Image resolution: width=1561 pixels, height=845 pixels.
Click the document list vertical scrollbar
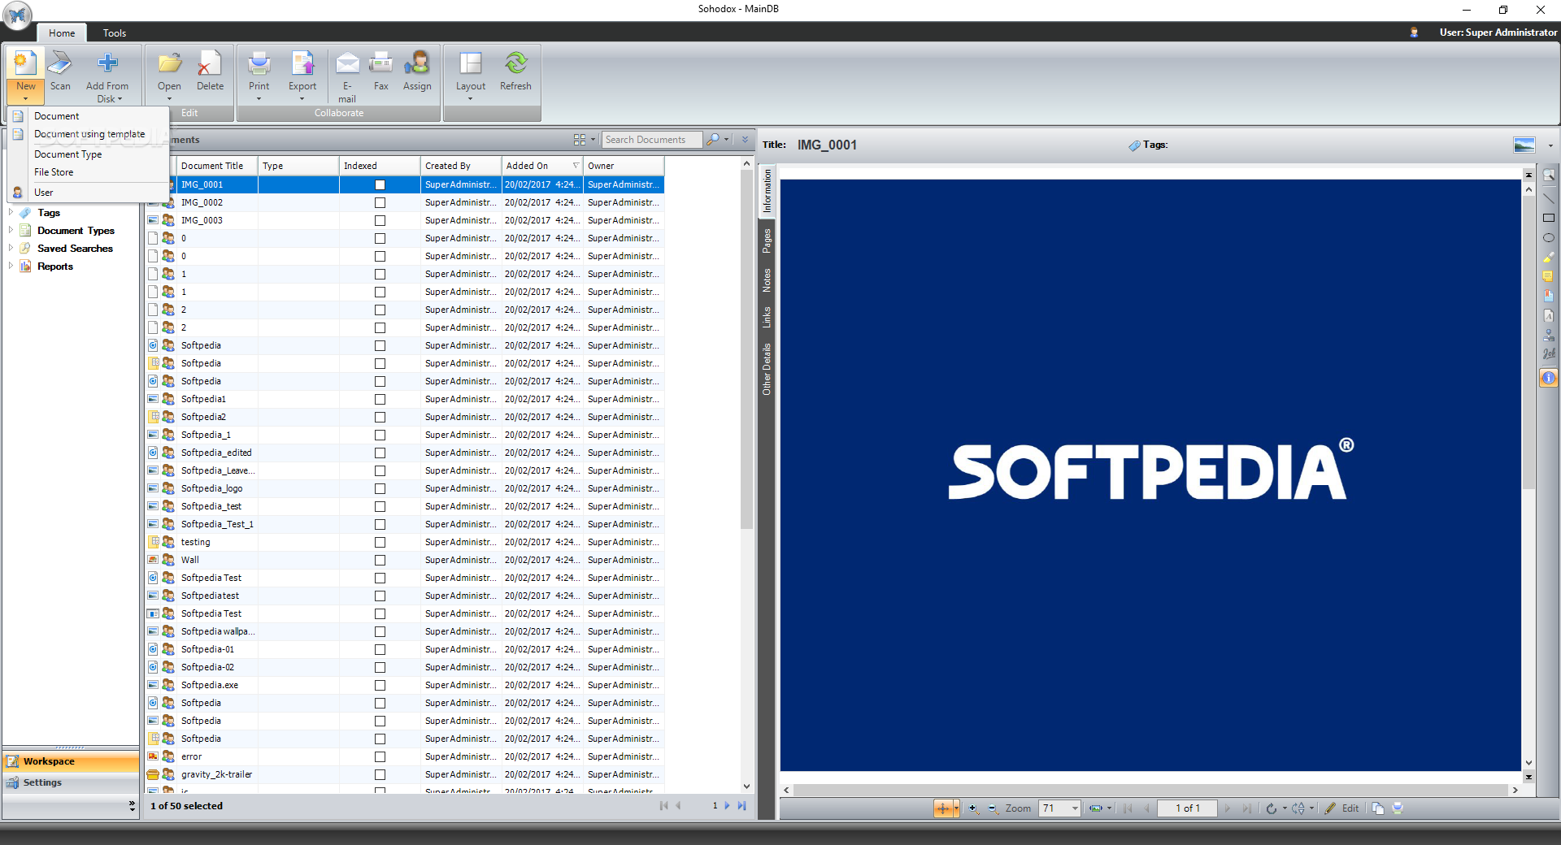click(746, 349)
